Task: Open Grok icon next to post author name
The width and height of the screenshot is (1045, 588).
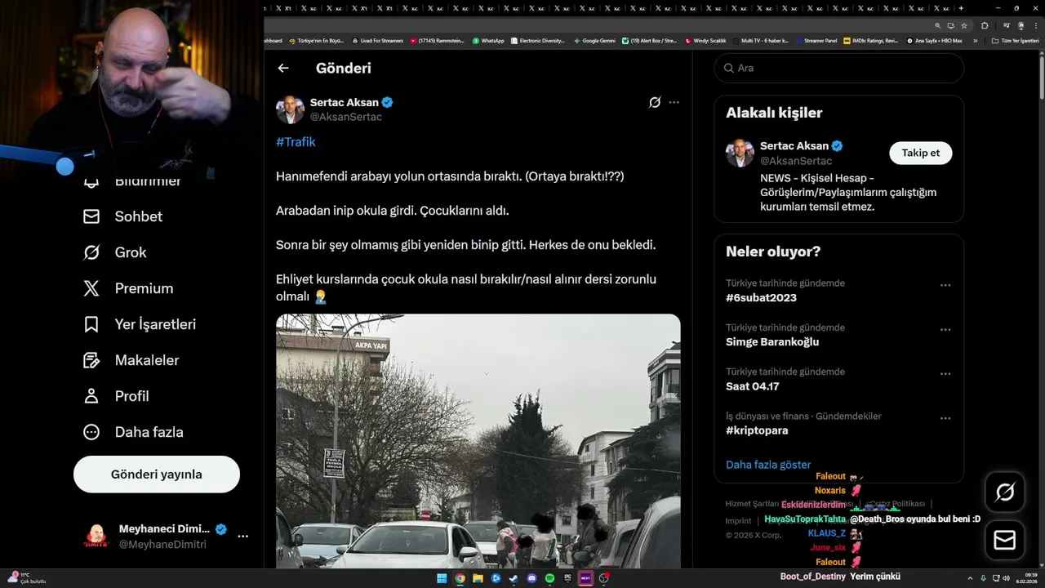Action: tap(655, 103)
